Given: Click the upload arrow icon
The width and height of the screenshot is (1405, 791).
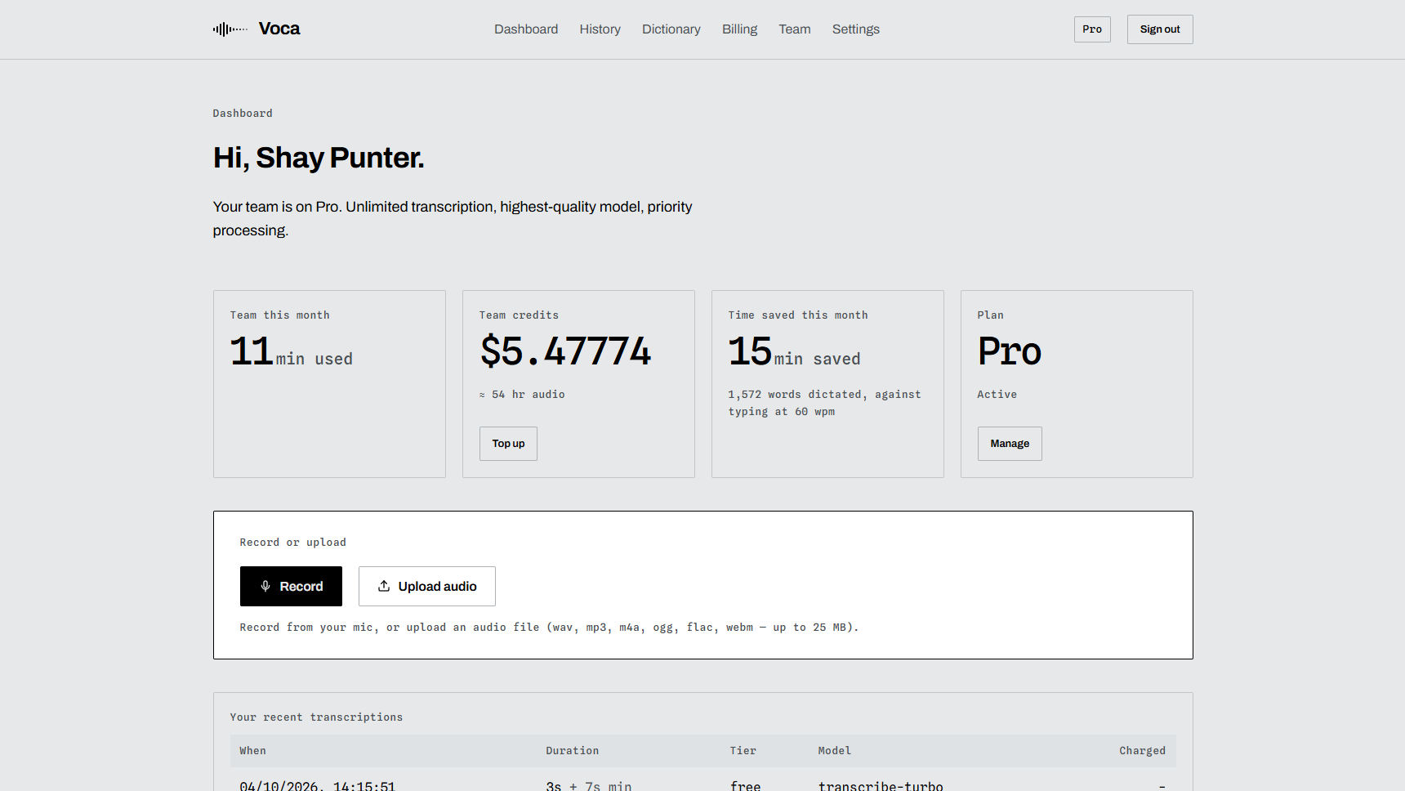Looking at the screenshot, I should 384,586.
